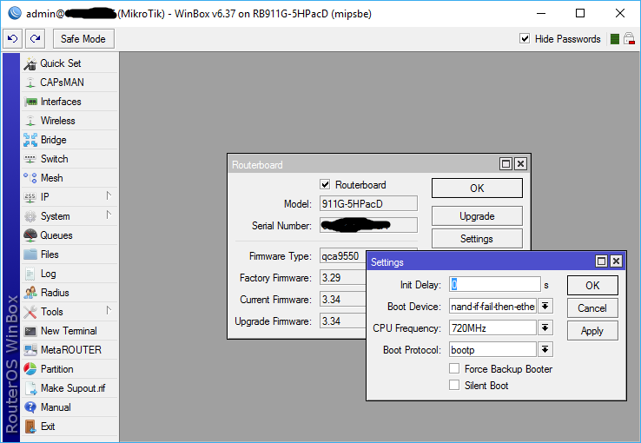Open the CPU Frequency dropdown
Image resolution: width=641 pixels, height=443 pixels.
point(545,327)
